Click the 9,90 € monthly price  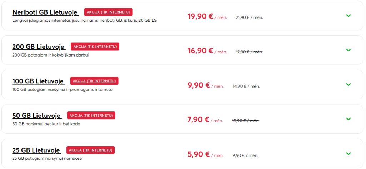coord(199,85)
